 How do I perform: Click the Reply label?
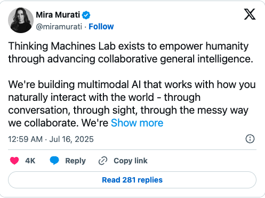[76, 161]
